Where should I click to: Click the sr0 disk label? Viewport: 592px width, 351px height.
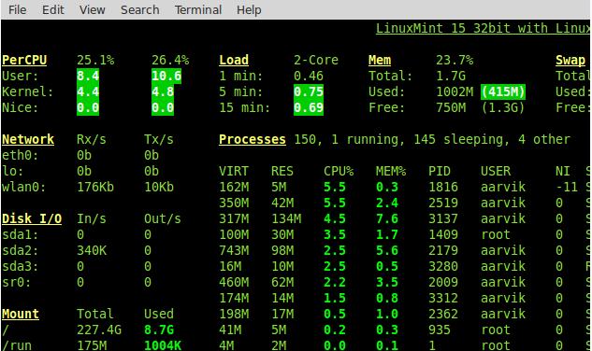(17, 282)
